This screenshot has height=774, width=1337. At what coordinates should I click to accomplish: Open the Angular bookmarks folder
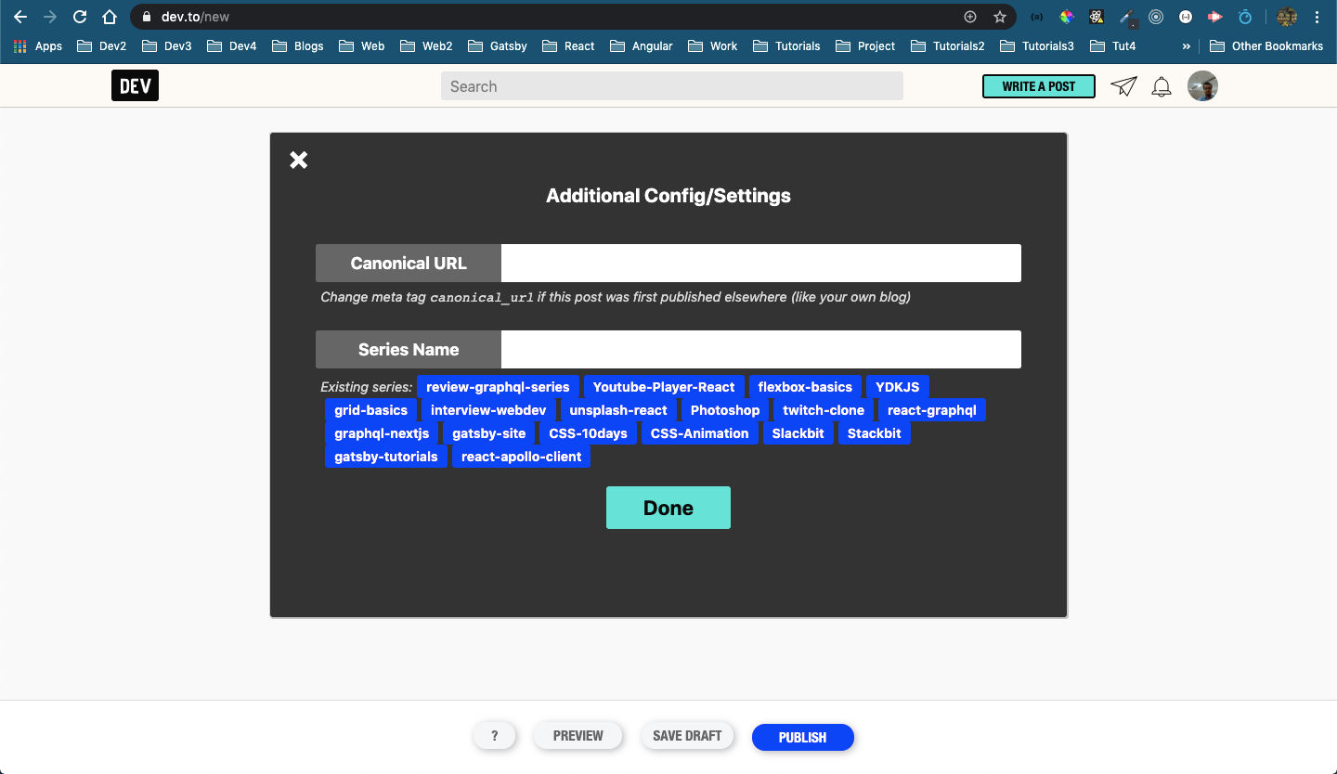(642, 45)
